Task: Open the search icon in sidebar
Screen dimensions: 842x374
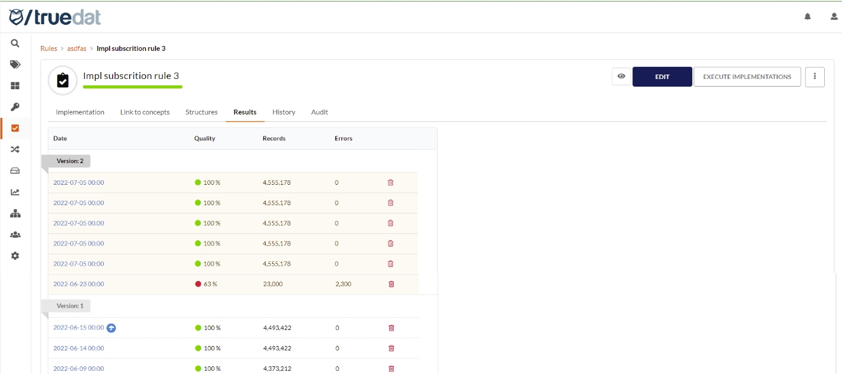Action: pyautogui.click(x=15, y=43)
